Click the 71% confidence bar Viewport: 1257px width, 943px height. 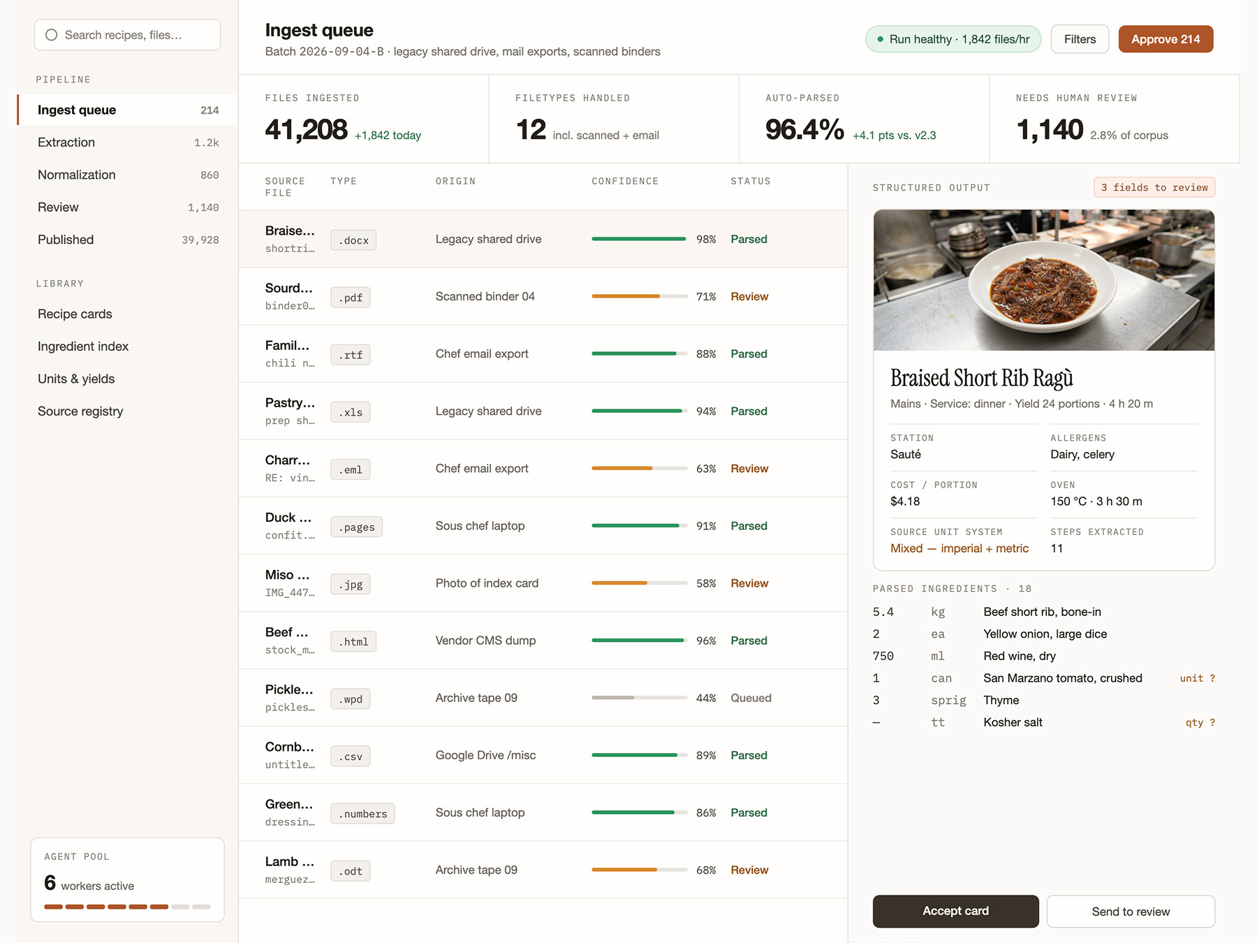point(640,296)
